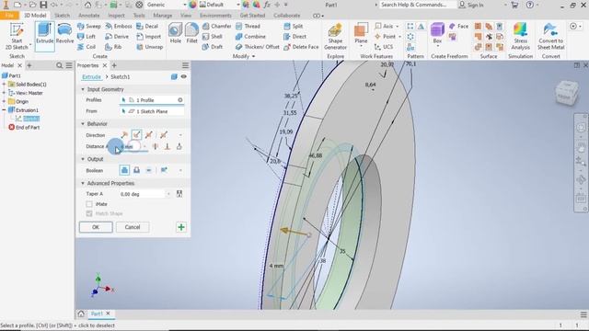Select the Join boolean option
Screen dimensions: 589x331
pos(124,170)
